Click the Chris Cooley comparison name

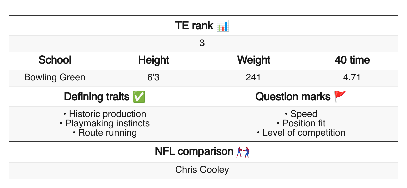(202, 170)
